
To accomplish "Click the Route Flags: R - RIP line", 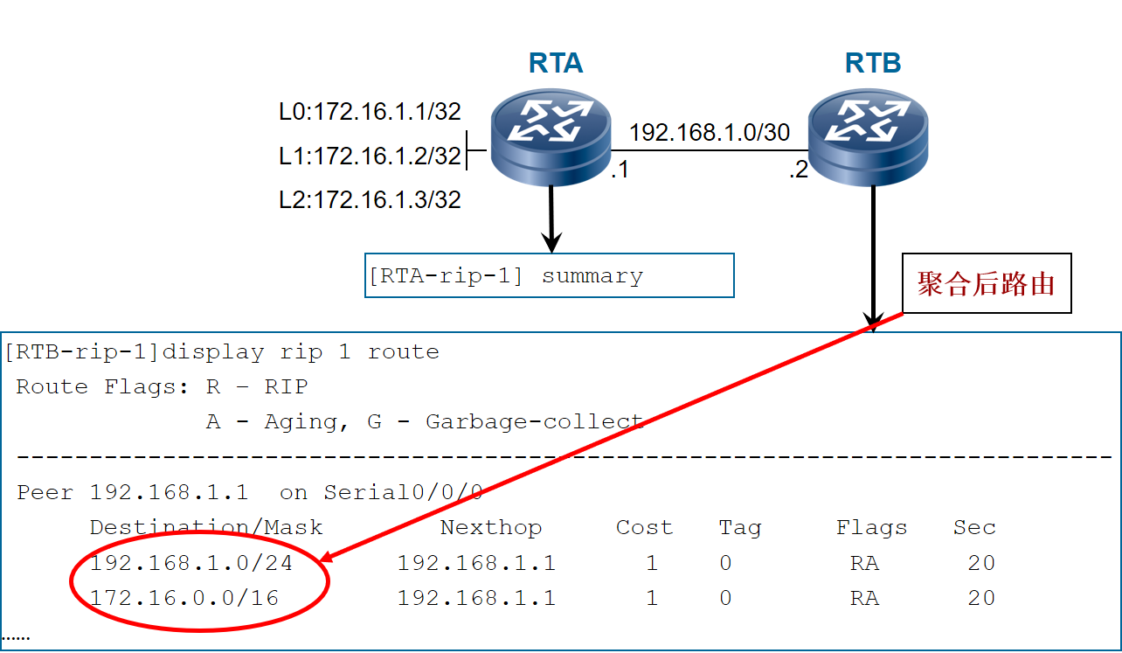I will 163,387.
